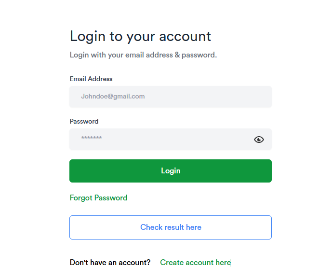The height and width of the screenshot is (268, 319).
Task: Follow the Create account here link
Action: [195, 262]
